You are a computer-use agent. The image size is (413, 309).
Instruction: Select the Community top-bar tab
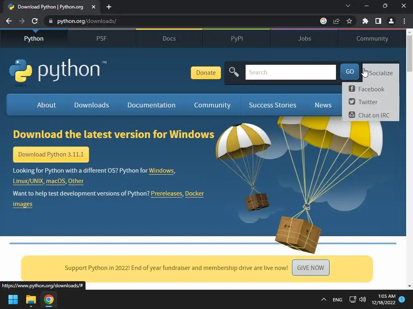pos(372,38)
